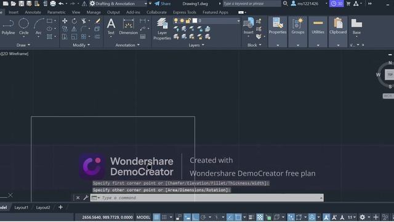Image resolution: width=394 pixels, height=222 pixels.
Task: Choose the Rectangle tool in Draw panel
Action: pyautogui.click(x=49, y=21)
